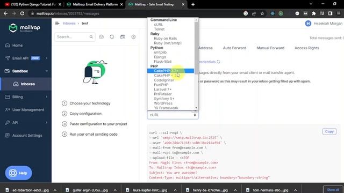344x193 pixels.
Task: Click the Mailtrap logo in sidebar
Action: point(24,28)
